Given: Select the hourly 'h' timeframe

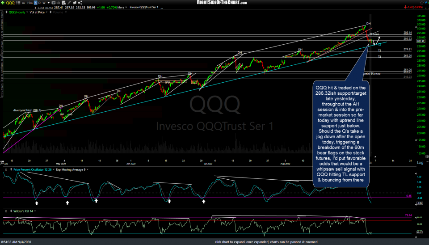Looking at the screenshot, I should coord(36,3).
